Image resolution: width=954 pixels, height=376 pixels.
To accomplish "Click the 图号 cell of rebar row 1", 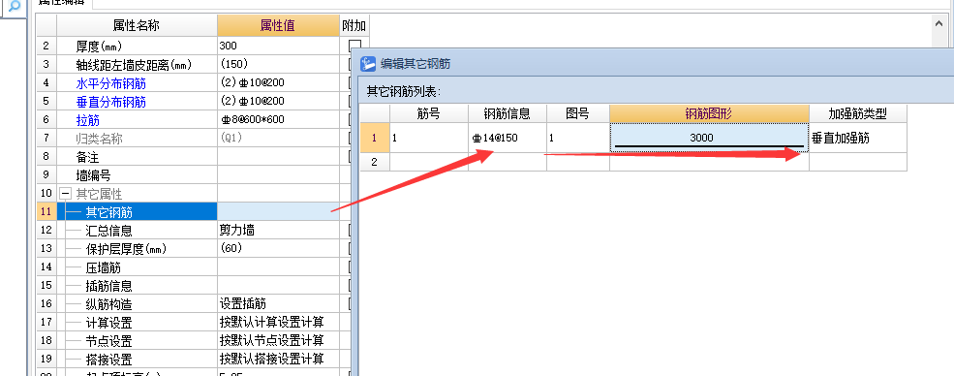I will [578, 139].
